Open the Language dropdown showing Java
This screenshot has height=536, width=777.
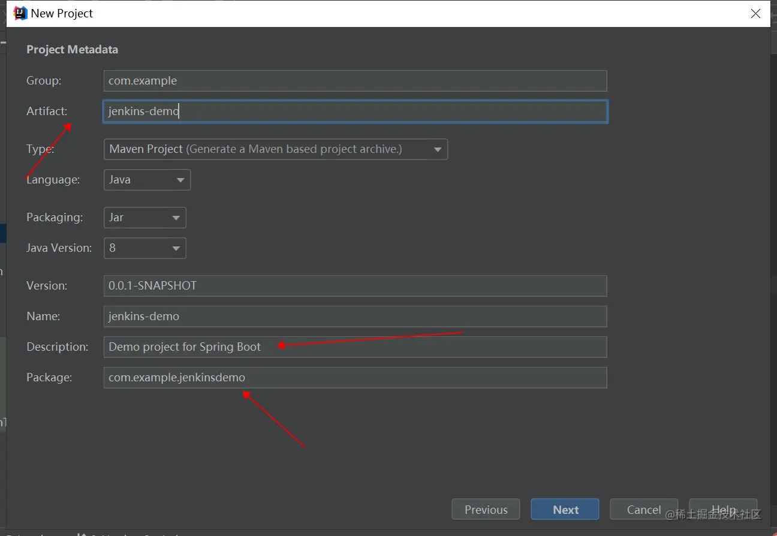(147, 180)
